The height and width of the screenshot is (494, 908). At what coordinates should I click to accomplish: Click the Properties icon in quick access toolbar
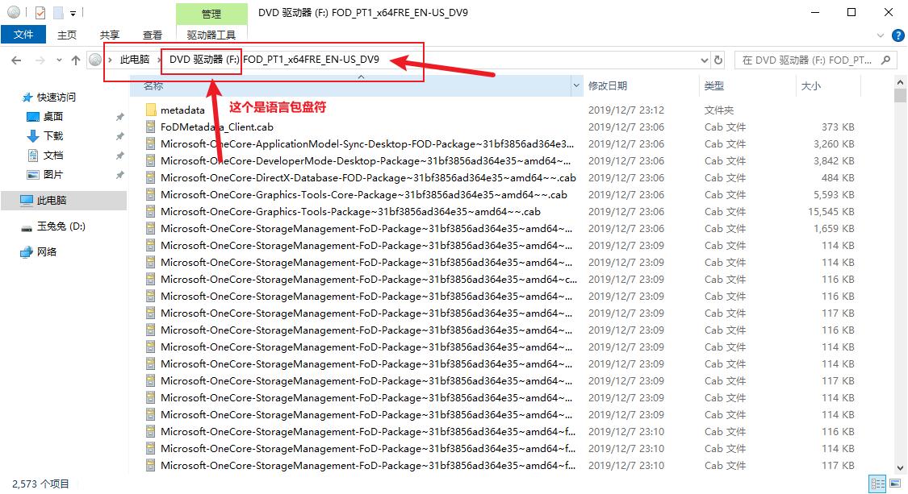(40, 13)
